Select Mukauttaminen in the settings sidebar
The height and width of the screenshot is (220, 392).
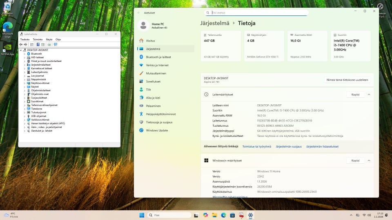click(156, 73)
